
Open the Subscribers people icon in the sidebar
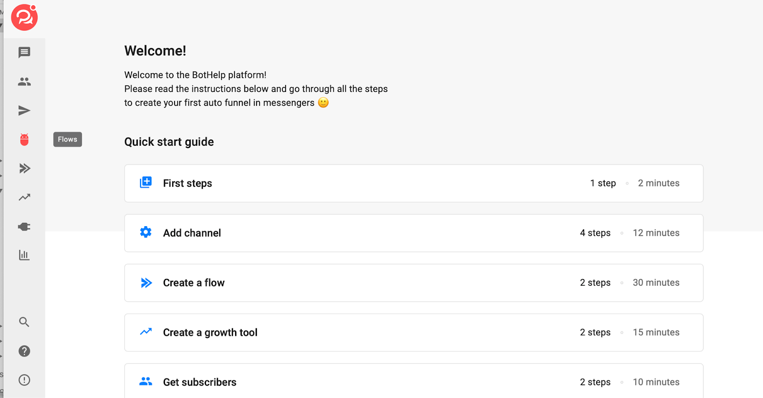coord(24,82)
